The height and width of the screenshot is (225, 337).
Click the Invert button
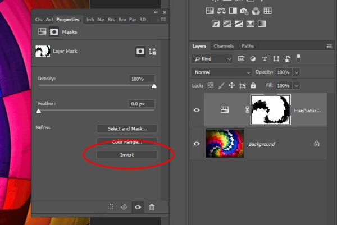127,155
